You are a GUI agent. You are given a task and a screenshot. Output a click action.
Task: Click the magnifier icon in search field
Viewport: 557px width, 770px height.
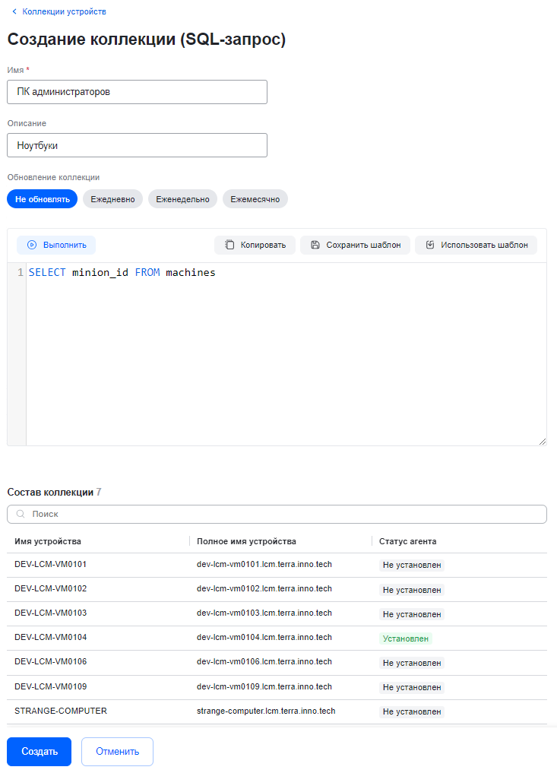click(21, 515)
